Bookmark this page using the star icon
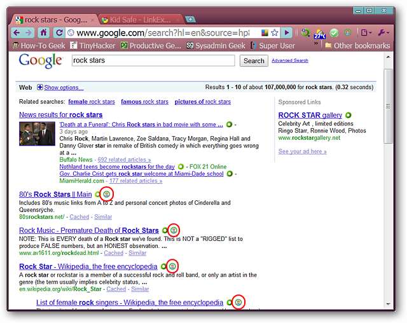Image resolution: width=407 pixels, height=323 pixels. click(275, 32)
